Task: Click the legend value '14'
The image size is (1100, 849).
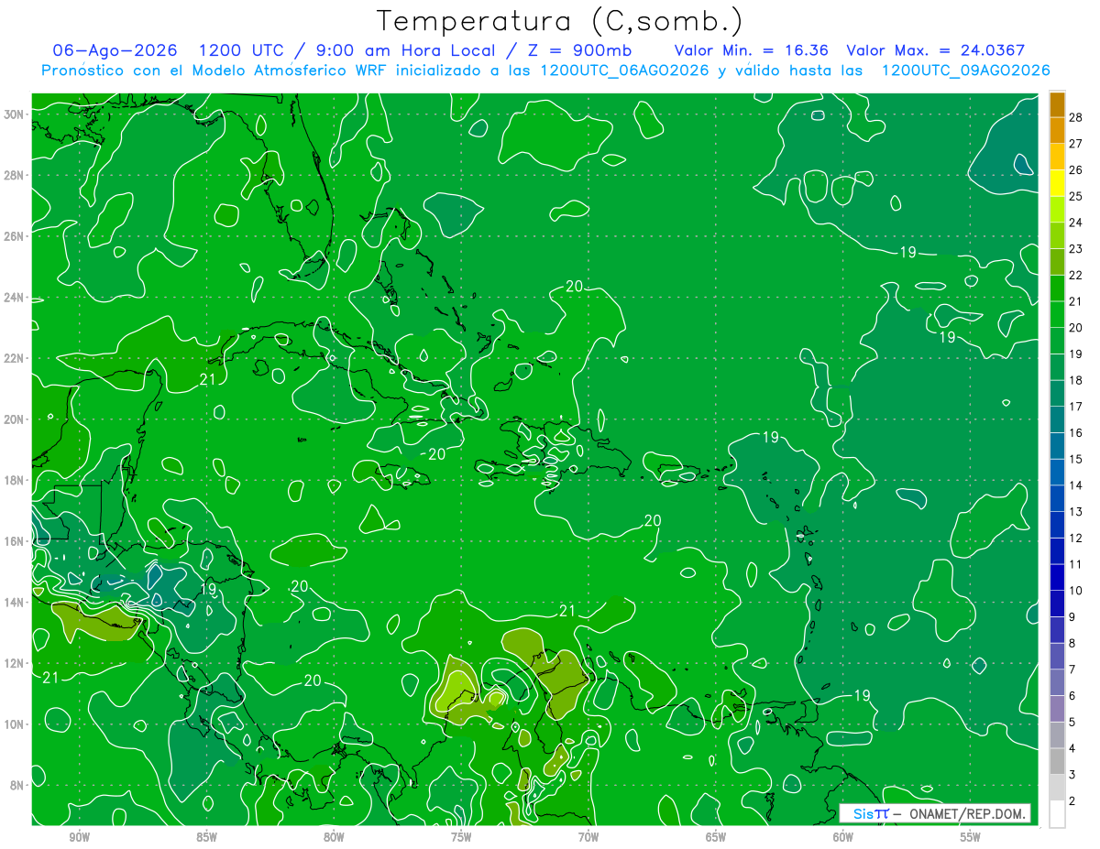Action: click(x=1076, y=485)
